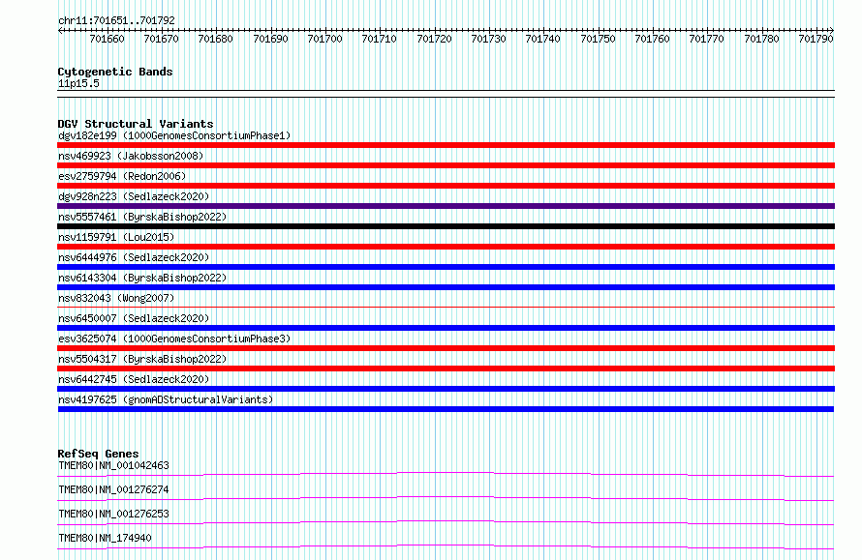Open variant nsv5557461 (ByrskaBishop2022) label
The image size is (862, 560).
pyautogui.click(x=142, y=217)
